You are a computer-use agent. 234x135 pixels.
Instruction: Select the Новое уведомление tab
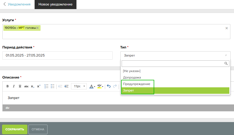56,4
